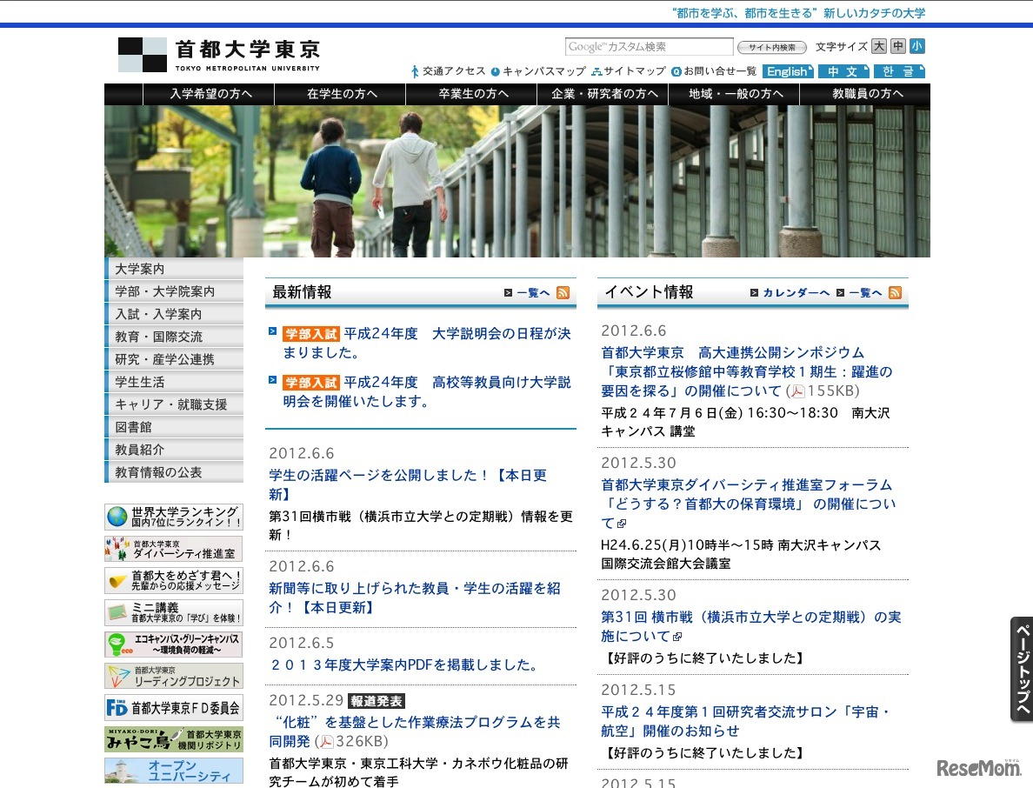Open ダイバーシティ推進室フォーラム event link
The height and width of the screenshot is (788, 1033).
coord(749,504)
